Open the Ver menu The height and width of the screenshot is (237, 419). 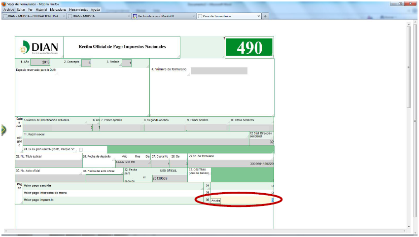pos(30,10)
